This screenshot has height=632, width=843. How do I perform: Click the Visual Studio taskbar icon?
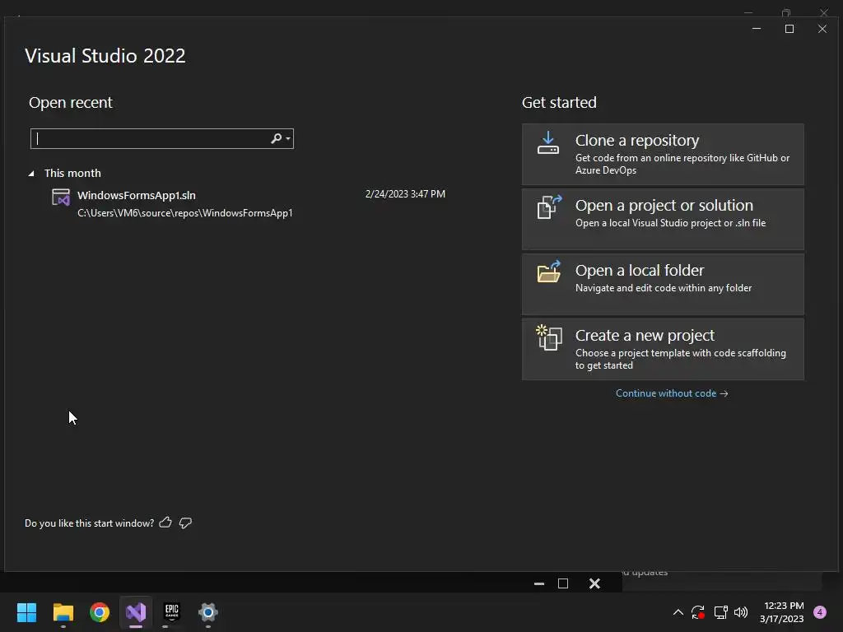click(x=136, y=612)
